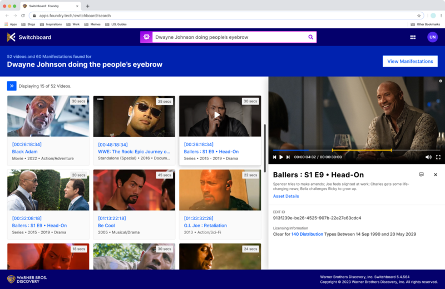Click the video progress bar
This screenshot has width=445, height=289.
point(357,150)
